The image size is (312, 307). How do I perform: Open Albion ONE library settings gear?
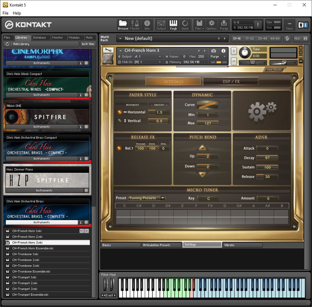[x=86, y=127]
